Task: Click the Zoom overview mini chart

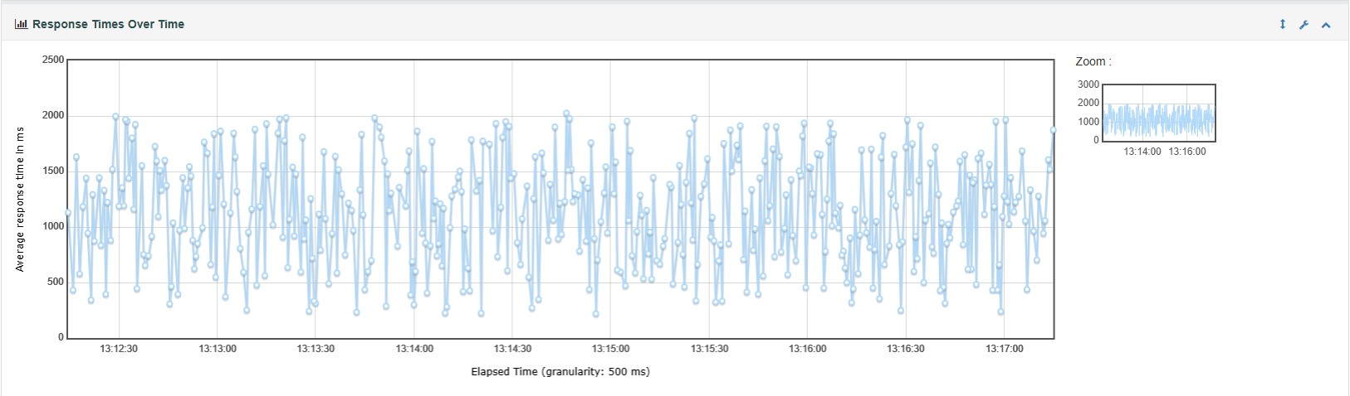Action: point(1158,113)
